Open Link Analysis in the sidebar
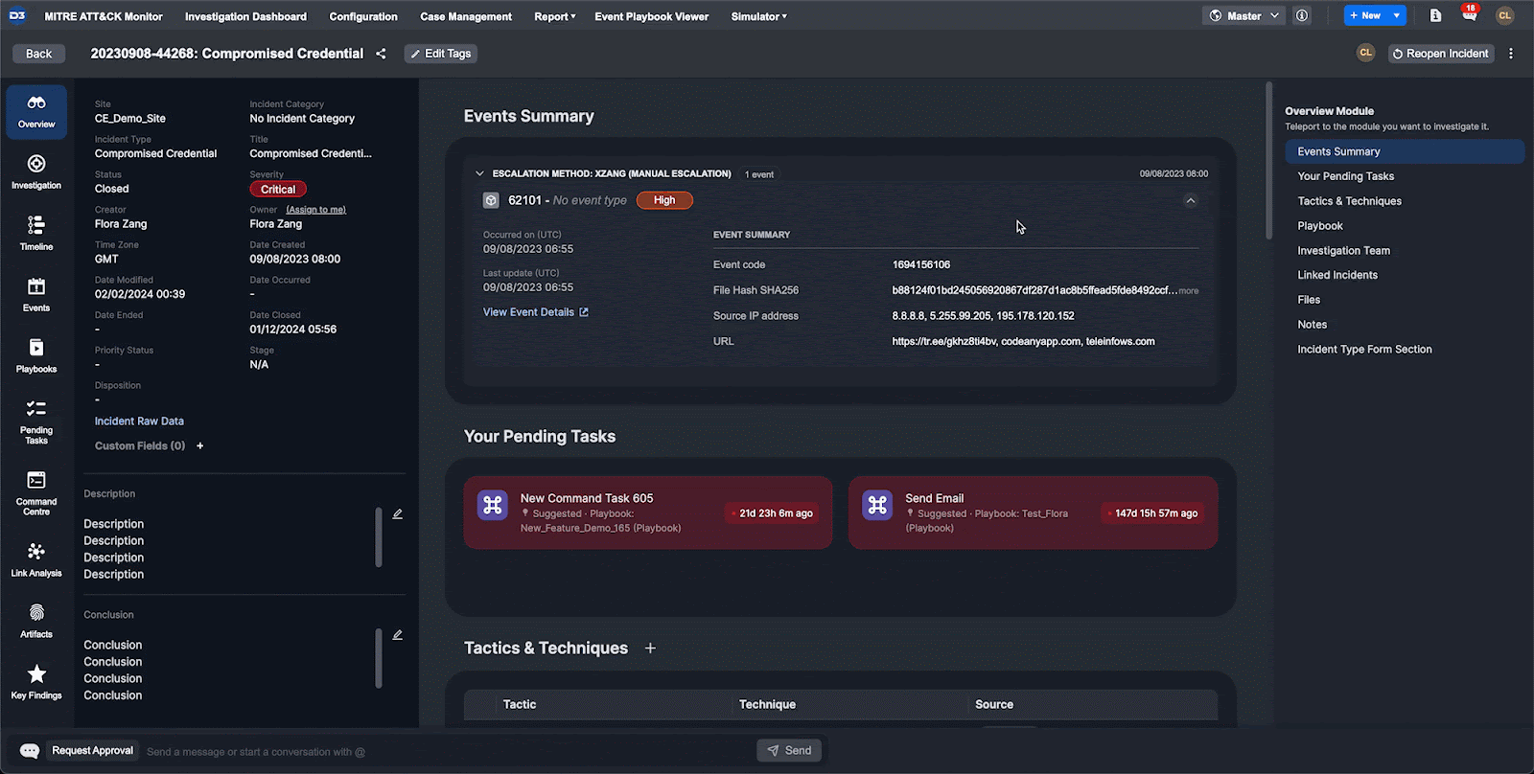The width and height of the screenshot is (1534, 774). [36, 559]
